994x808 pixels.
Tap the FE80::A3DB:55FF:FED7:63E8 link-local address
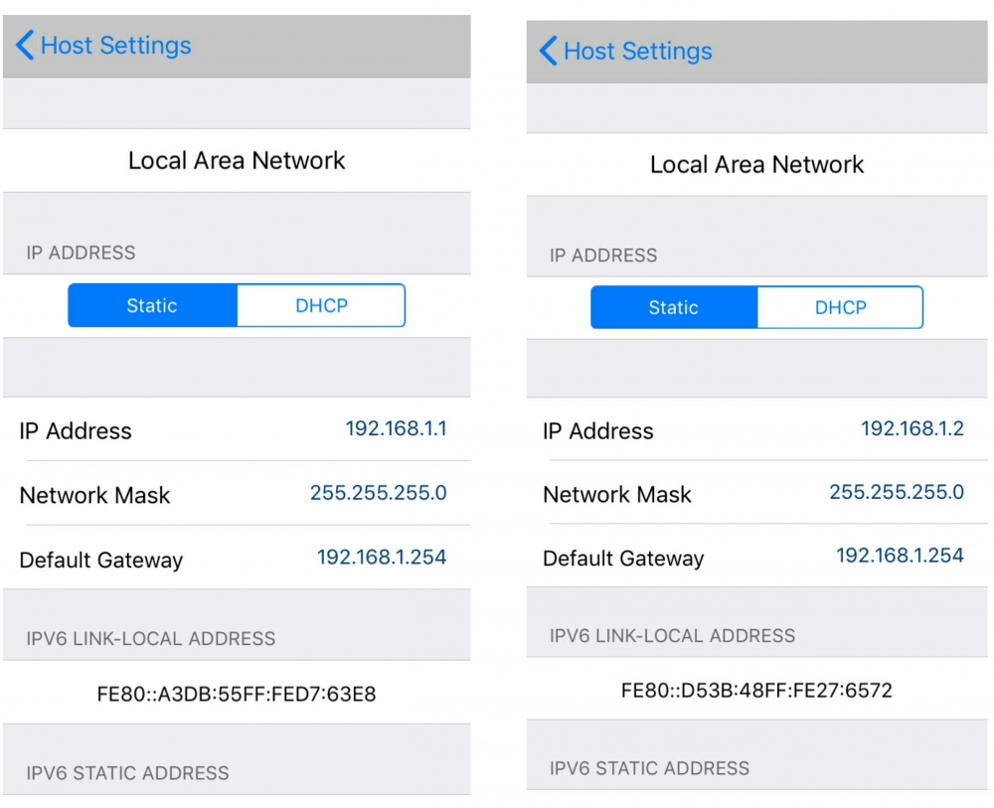[x=237, y=694]
